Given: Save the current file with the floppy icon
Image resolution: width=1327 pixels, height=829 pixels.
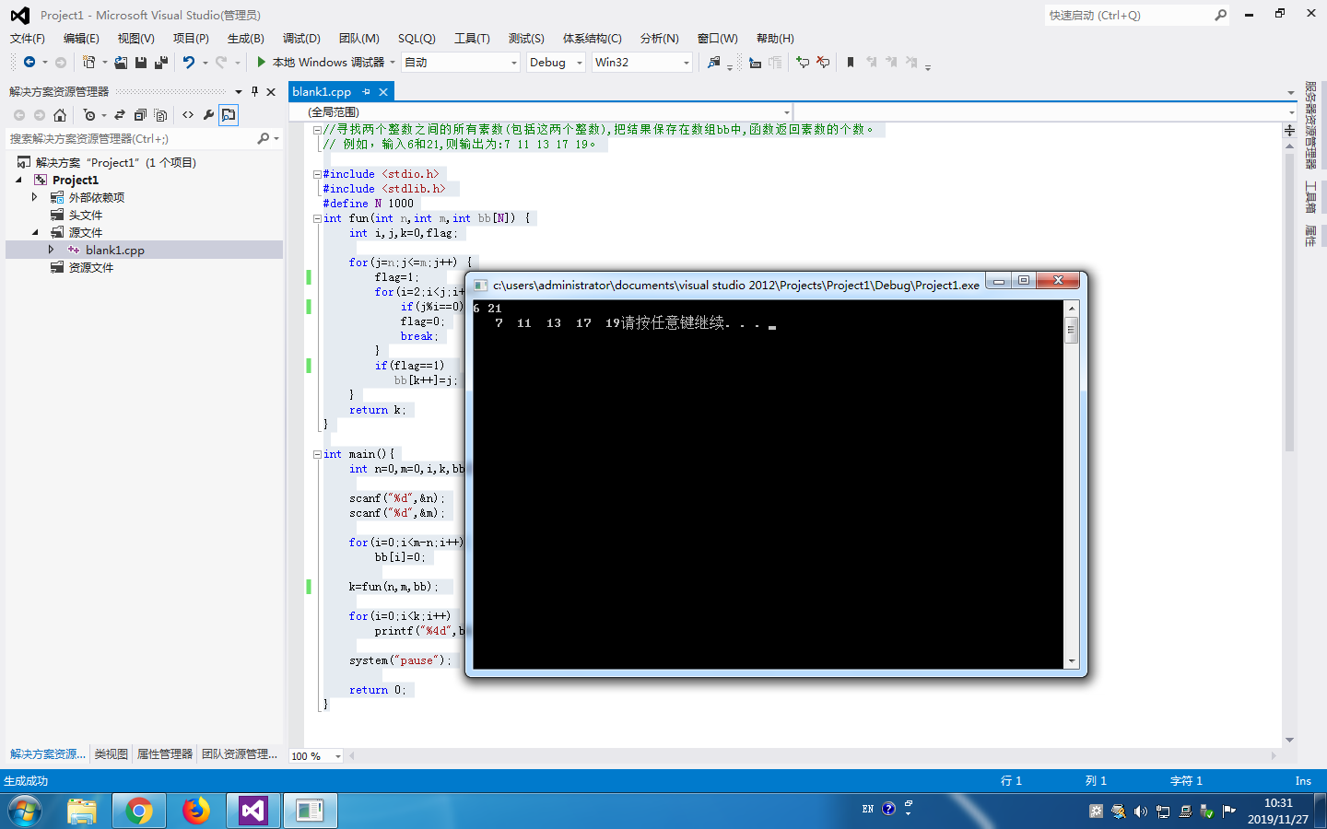Looking at the screenshot, I should pyautogui.click(x=141, y=63).
